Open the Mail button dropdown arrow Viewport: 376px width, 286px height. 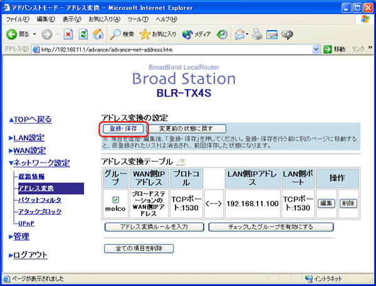(247, 34)
